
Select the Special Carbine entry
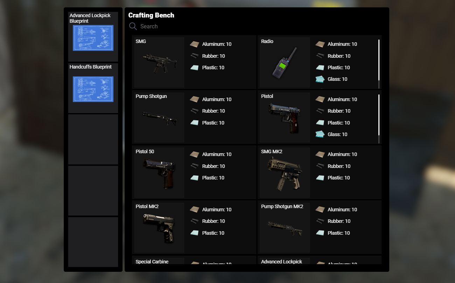(x=194, y=260)
